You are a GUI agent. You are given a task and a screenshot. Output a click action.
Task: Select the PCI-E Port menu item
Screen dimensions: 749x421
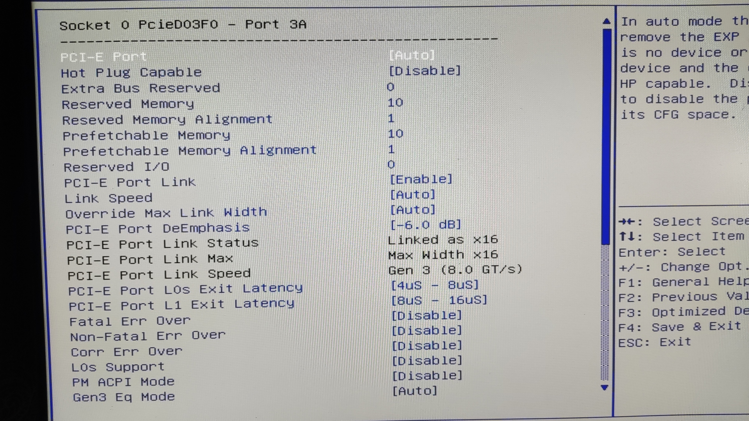click(104, 57)
